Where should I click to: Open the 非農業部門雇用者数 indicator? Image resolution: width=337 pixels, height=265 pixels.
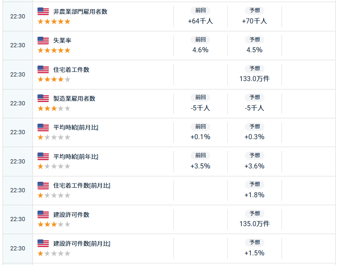pos(80,12)
